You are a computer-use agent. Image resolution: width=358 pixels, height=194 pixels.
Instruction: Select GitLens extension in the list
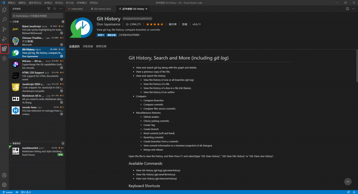tap(37, 64)
